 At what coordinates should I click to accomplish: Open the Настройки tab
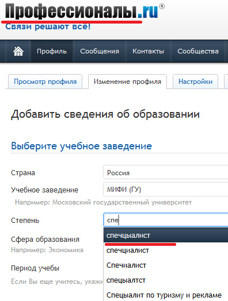[x=196, y=82]
